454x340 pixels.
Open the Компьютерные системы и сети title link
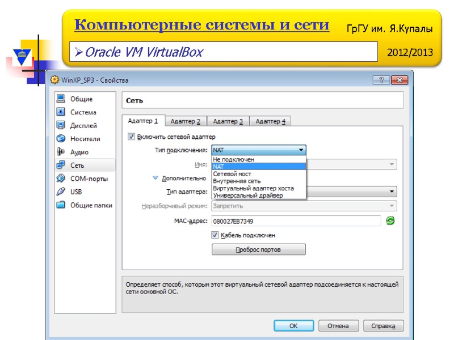(x=202, y=25)
